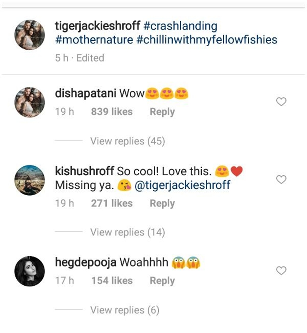Reply to hegdepooja's Woahhhh comment

pos(162,281)
